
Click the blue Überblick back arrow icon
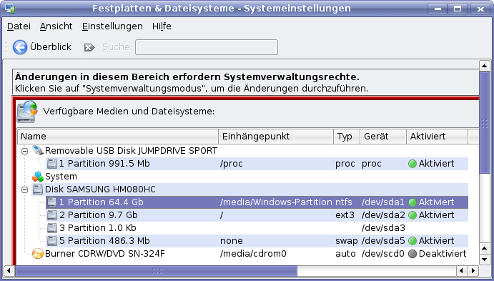(20, 47)
